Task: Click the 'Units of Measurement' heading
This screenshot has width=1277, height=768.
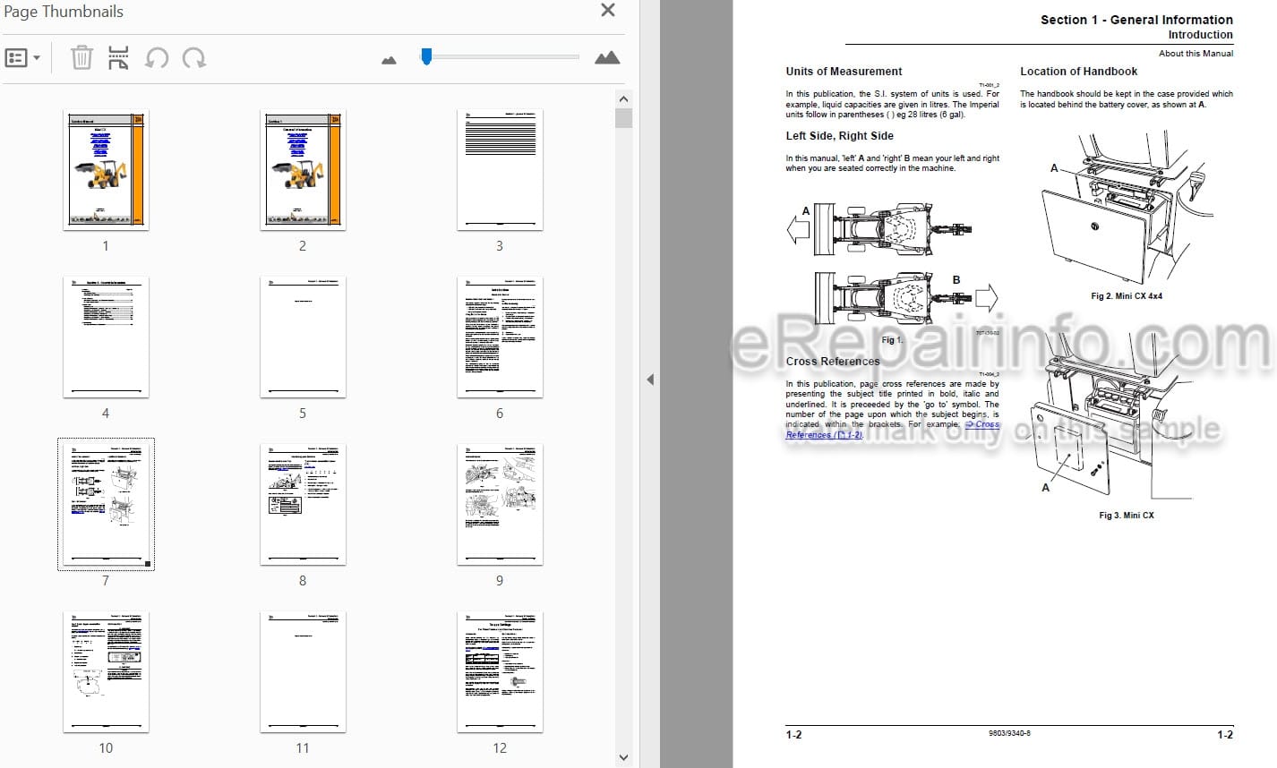Action: (844, 72)
